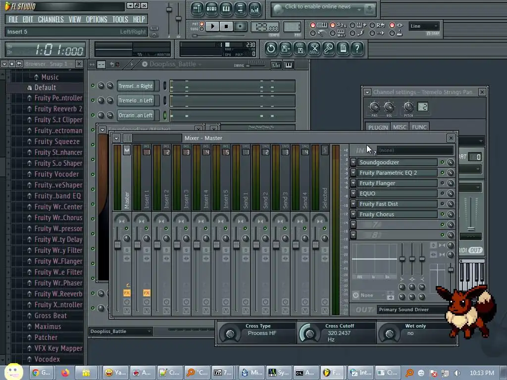
Task: Toggle song mode radio SONG
Action: 202,29
